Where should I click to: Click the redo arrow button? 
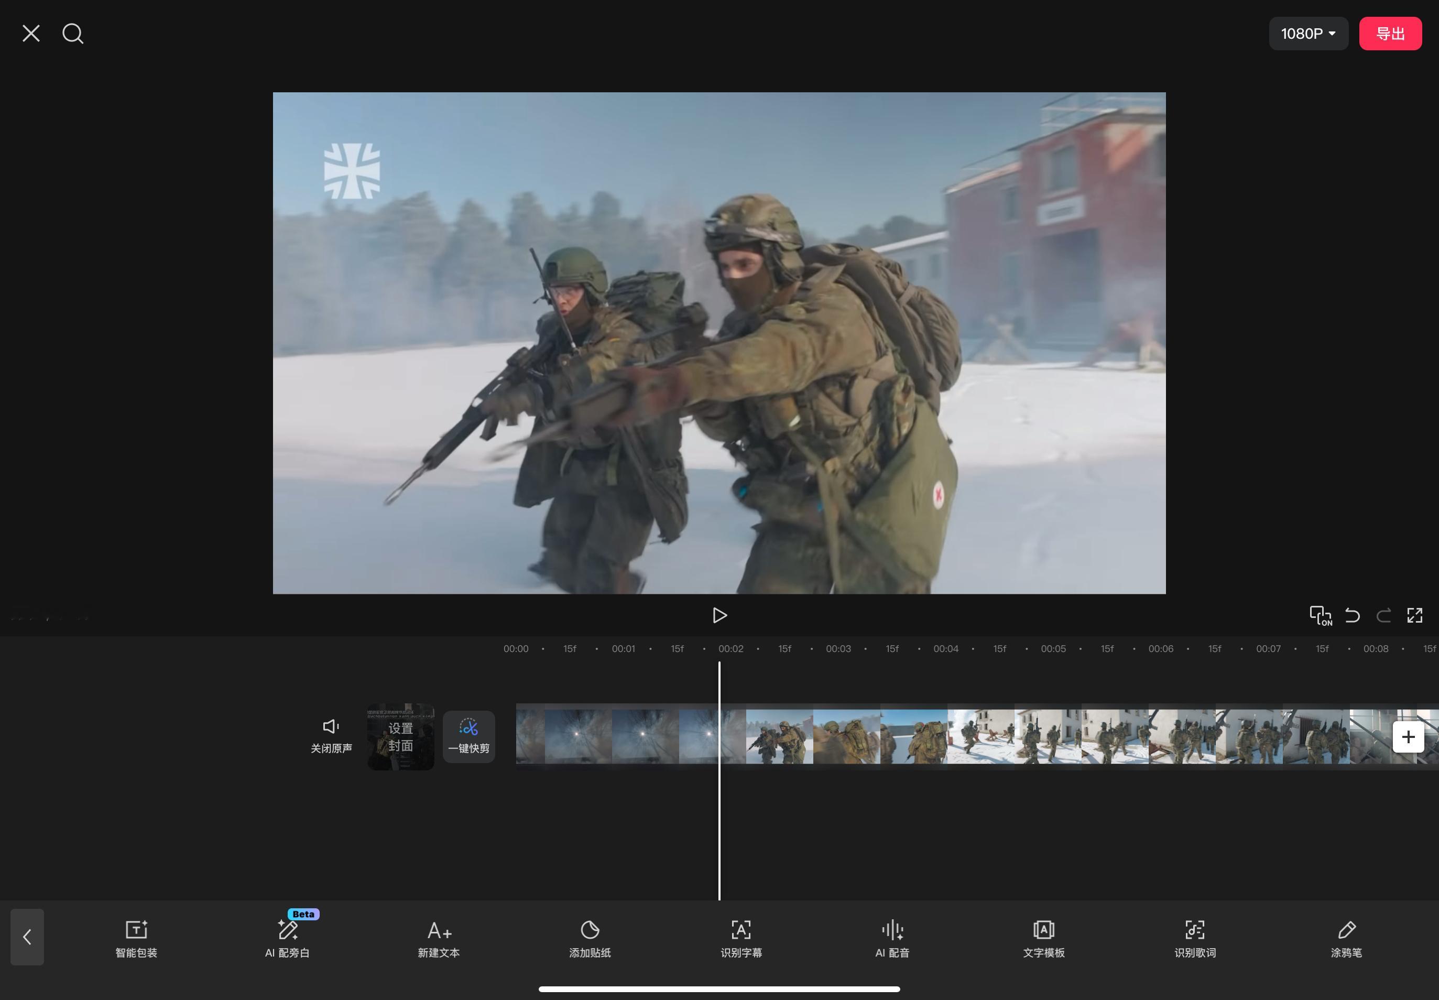click(1383, 615)
